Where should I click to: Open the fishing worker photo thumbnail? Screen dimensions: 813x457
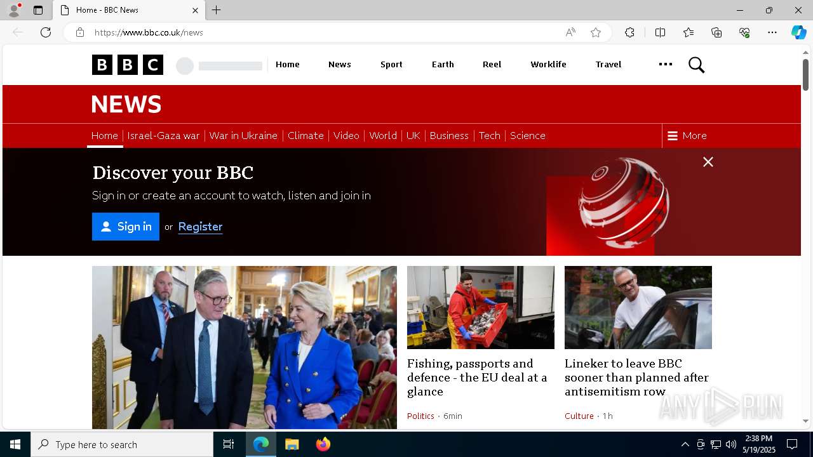(x=481, y=307)
